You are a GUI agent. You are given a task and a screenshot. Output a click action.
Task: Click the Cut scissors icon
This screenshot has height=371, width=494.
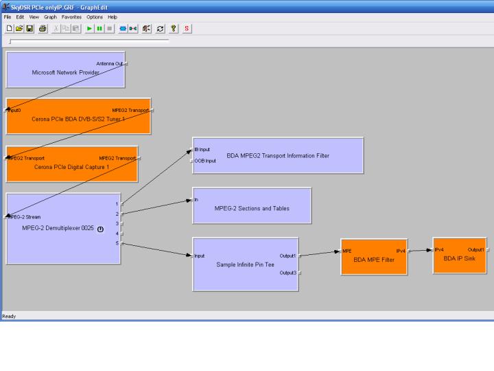click(56, 29)
